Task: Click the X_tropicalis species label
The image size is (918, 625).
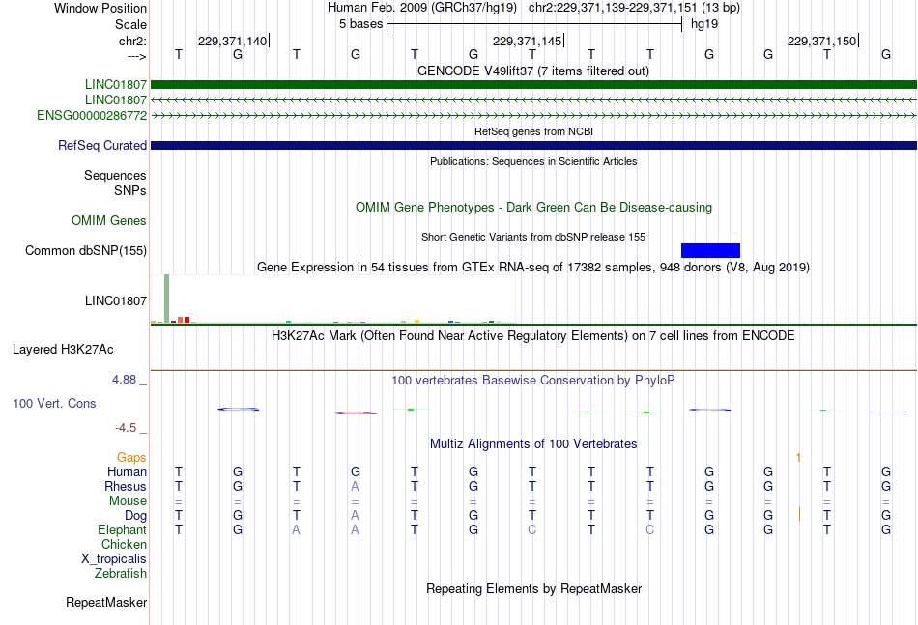Action: tap(114, 559)
